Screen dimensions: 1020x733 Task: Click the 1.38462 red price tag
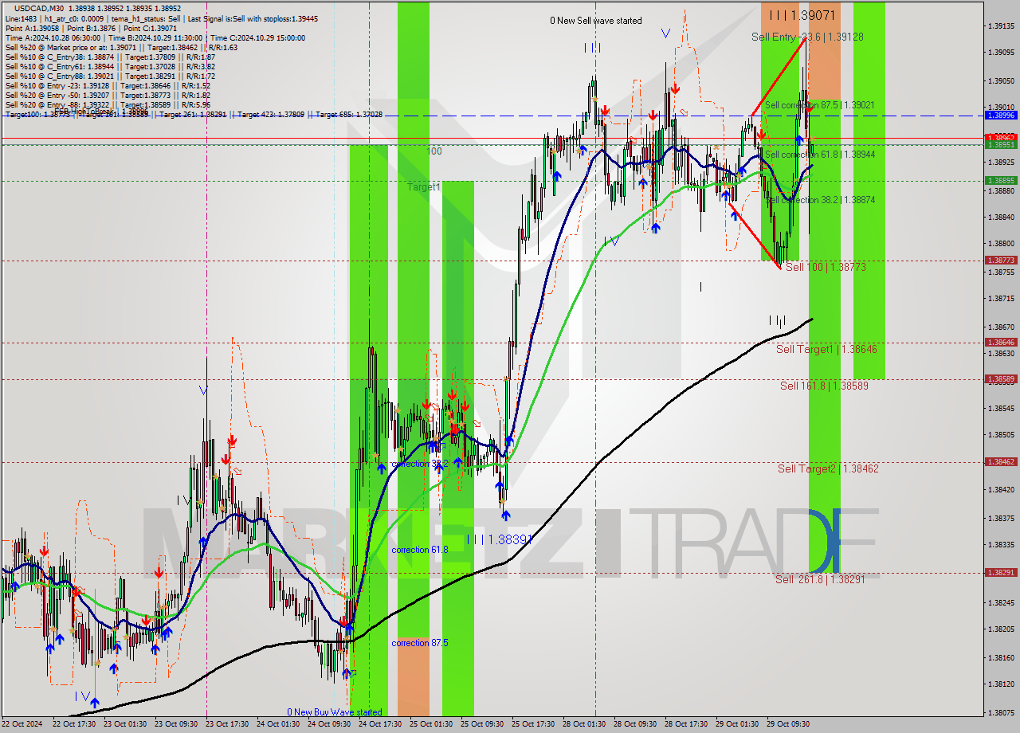click(1000, 462)
